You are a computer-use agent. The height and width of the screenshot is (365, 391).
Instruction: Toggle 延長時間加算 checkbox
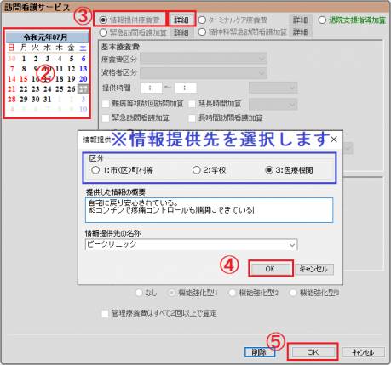(x=192, y=104)
